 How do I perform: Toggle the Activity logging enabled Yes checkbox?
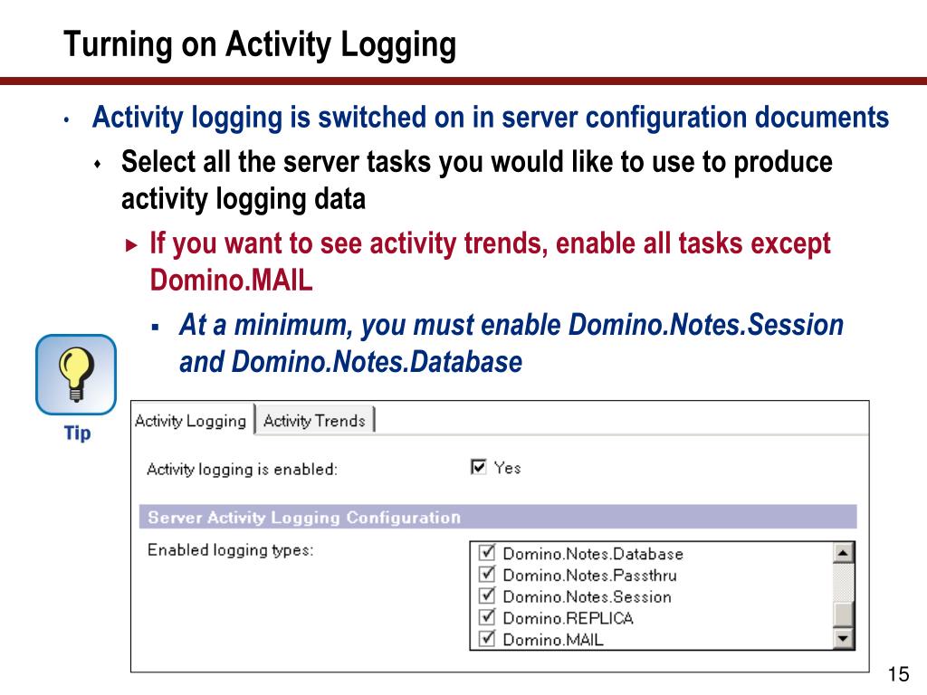coord(478,467)
